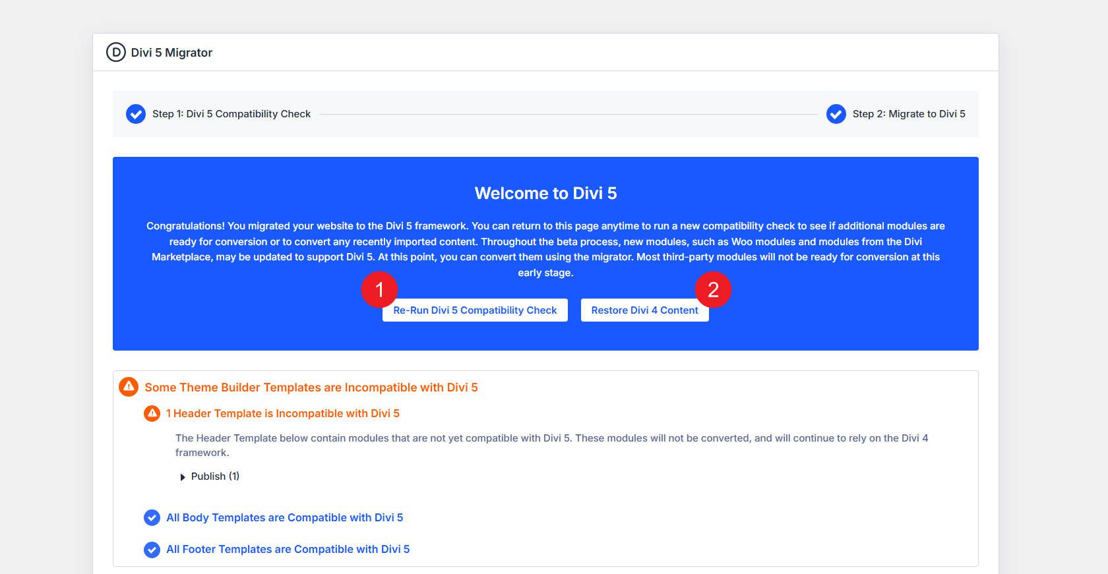The height and width of the screenshot is (574, 1108).
Task: Click warning icon beside Some Theme Builder Templates
Action: pos(129,387)
